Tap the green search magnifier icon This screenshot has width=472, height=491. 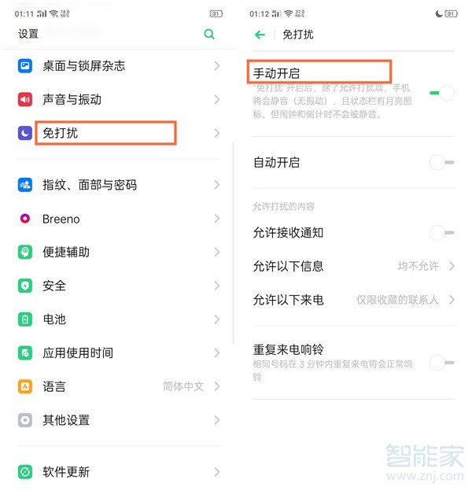point(209,34)
